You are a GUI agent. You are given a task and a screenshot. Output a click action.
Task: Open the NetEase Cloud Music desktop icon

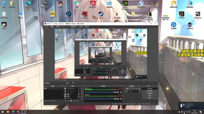pos(93,4)
